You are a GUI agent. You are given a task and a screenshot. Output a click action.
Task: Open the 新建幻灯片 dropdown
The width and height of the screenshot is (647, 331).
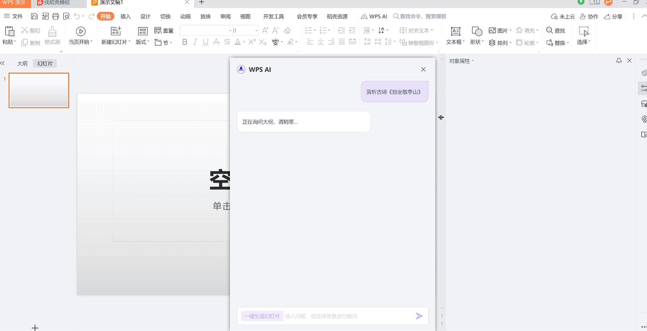(116, 42)
